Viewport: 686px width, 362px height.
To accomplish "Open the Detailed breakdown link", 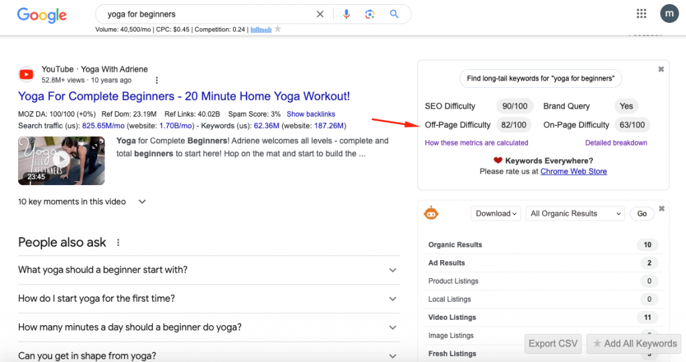I will 616,143.
